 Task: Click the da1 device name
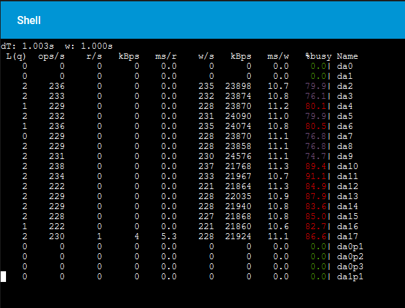[345, 76]
